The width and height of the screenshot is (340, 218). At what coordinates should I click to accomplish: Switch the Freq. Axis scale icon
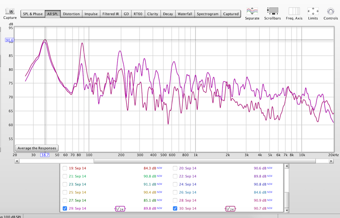(x=294, y=11)
